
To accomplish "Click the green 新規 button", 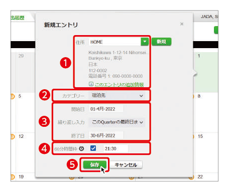I will point(161,42).
